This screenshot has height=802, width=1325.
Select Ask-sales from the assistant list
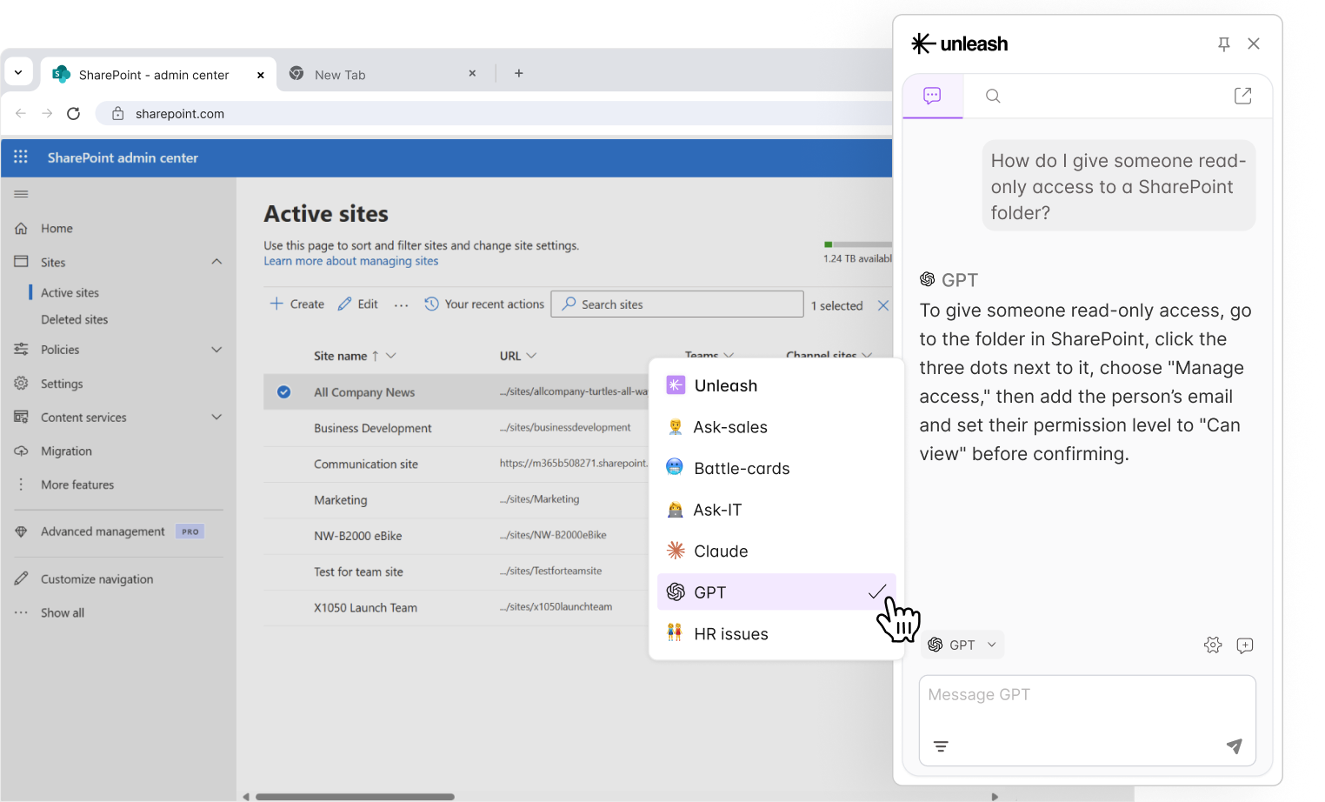pyautogui.click(x=776, y=427)
